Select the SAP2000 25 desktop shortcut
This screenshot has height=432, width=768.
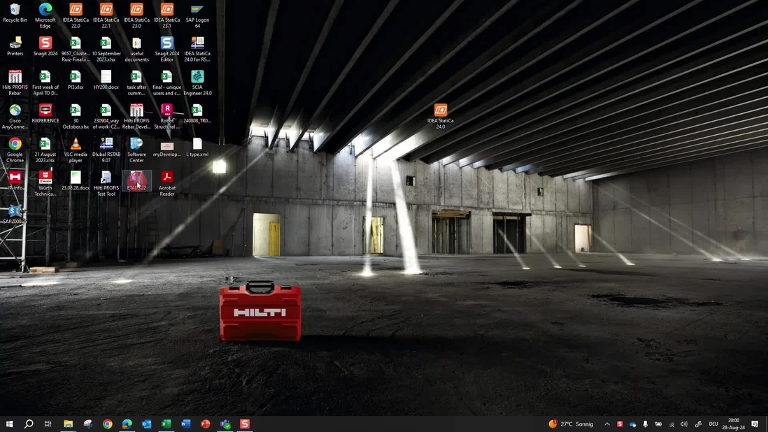(15, 215)
